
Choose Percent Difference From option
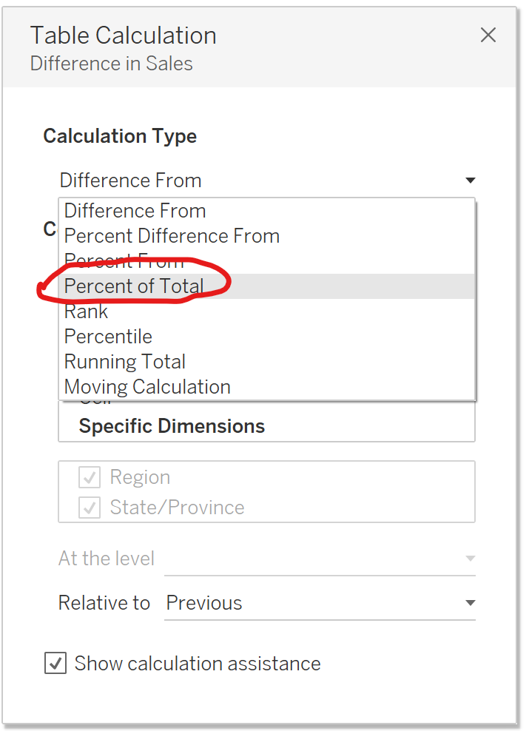[172, 236]
